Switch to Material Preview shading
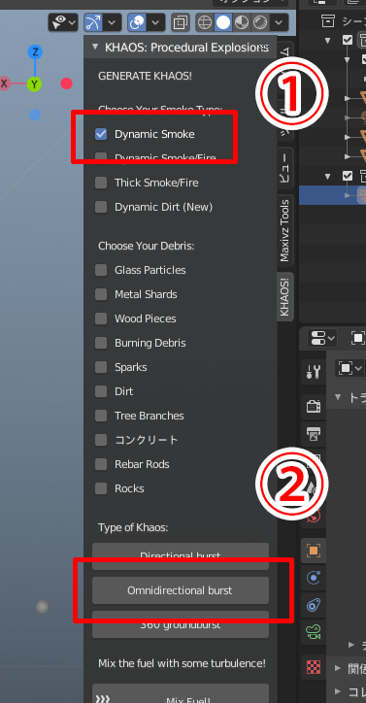 pyautogui.click(x=242, y=21)
